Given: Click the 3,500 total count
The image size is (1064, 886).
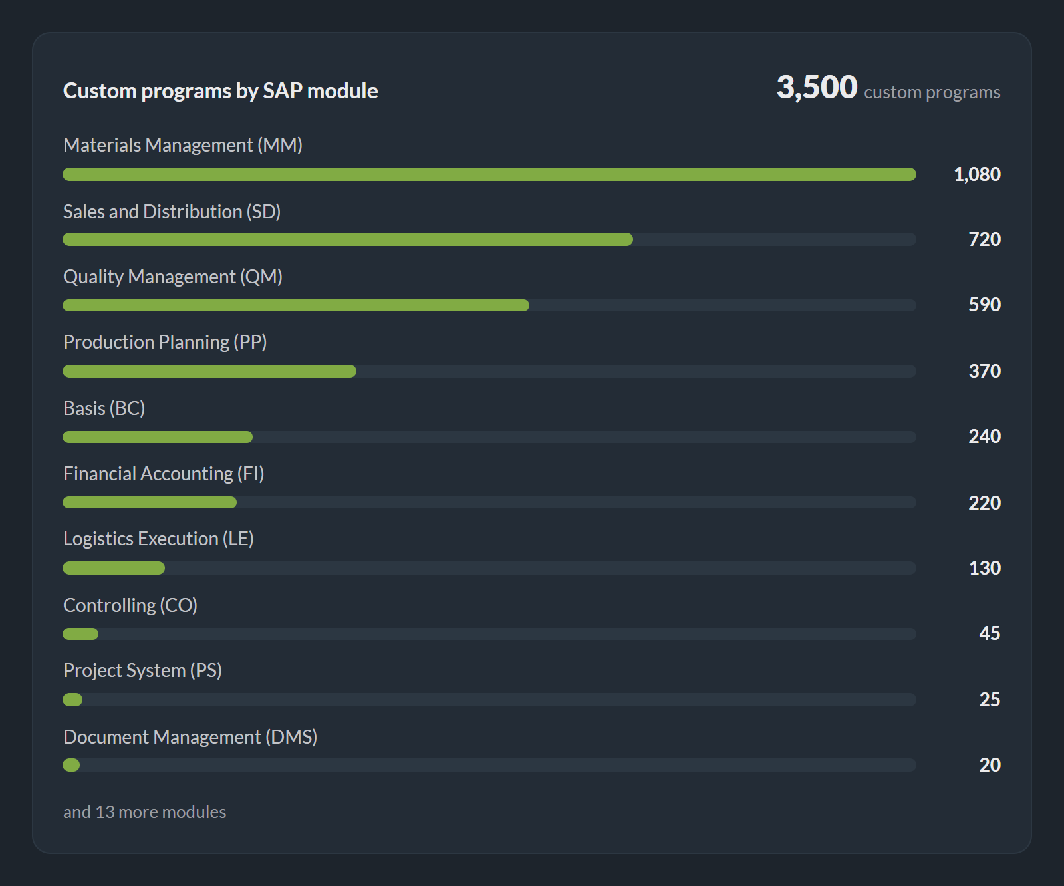Looking at the screenshot, I should (817, 88).
